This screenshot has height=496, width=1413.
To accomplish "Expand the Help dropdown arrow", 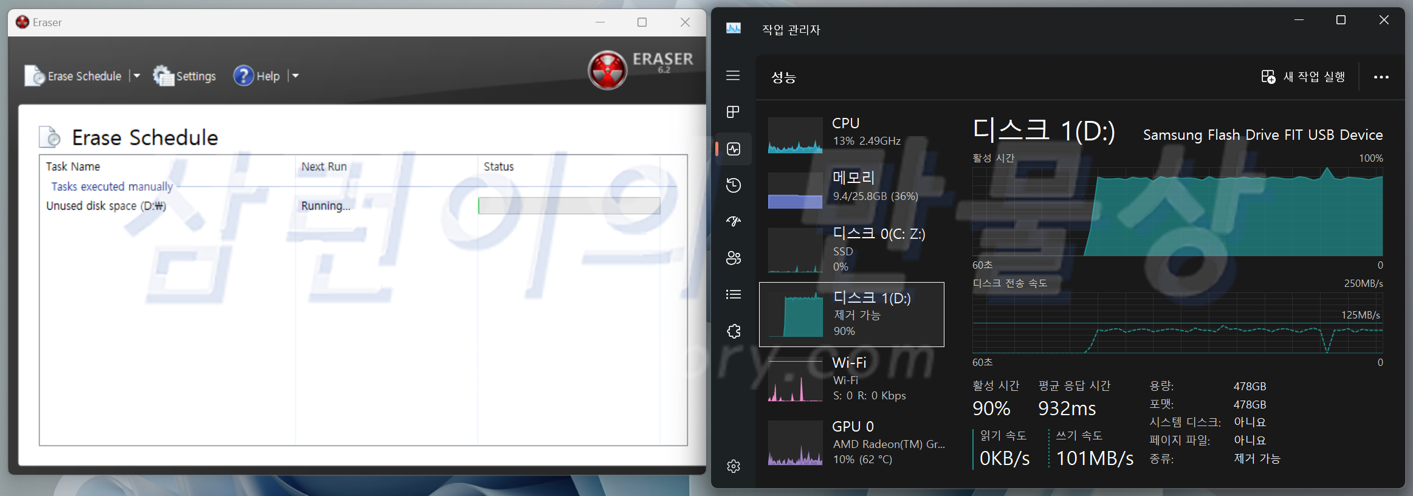I will [x=295, y=76].
